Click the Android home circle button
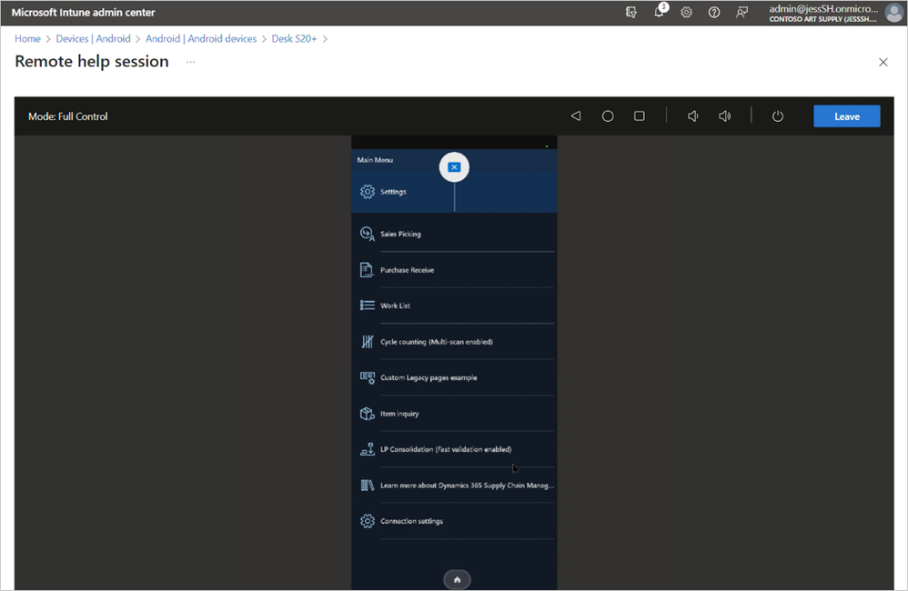 click(x=608, y=115)
